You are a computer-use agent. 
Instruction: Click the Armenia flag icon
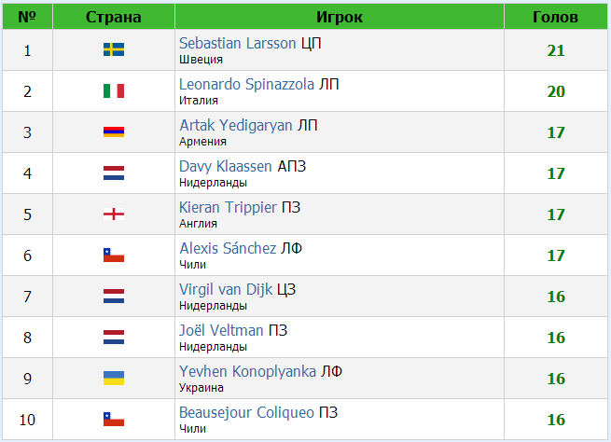114,132
